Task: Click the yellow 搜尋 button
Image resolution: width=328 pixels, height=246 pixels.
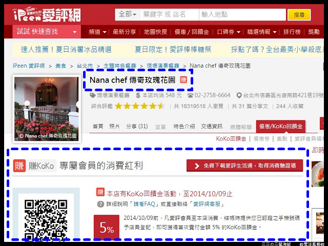Action: pyautogui.click(x=299, y=15)
